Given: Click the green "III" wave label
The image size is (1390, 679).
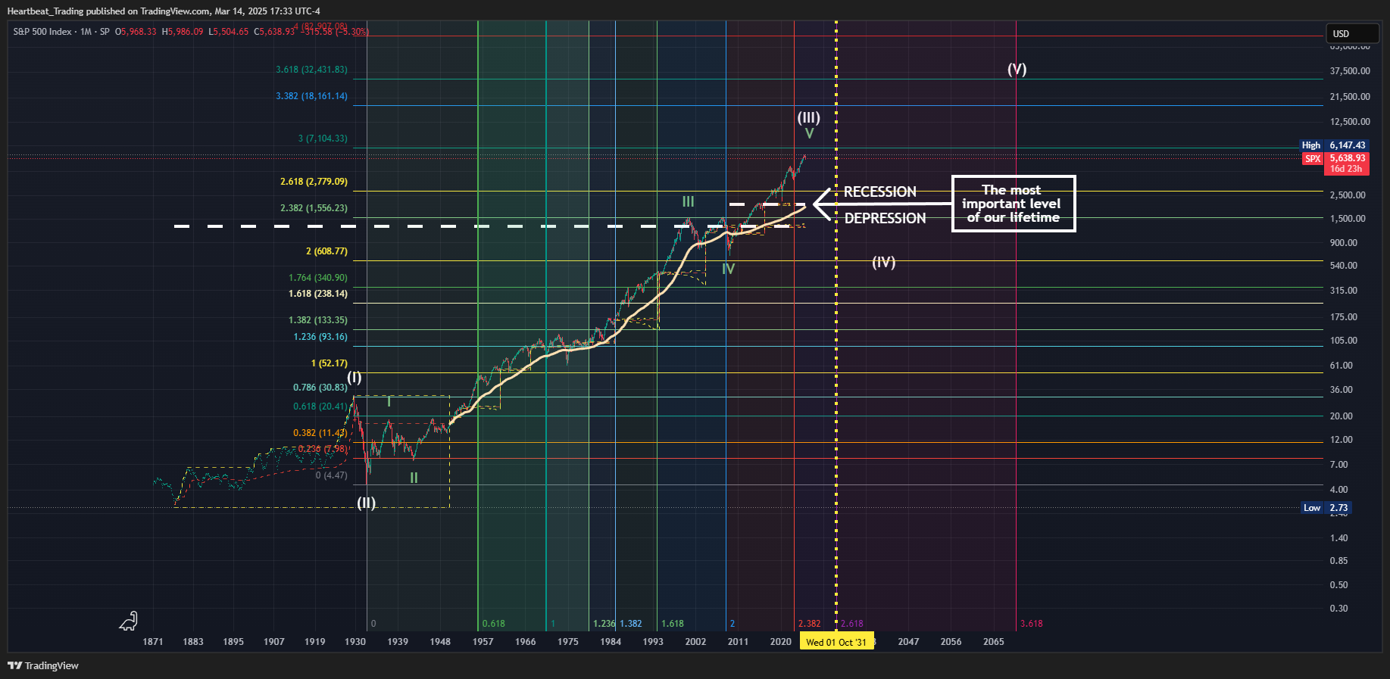Looking at the screenshot, I should tap(688, 201).
